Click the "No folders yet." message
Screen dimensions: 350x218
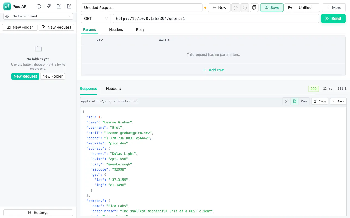coord(38,59)
